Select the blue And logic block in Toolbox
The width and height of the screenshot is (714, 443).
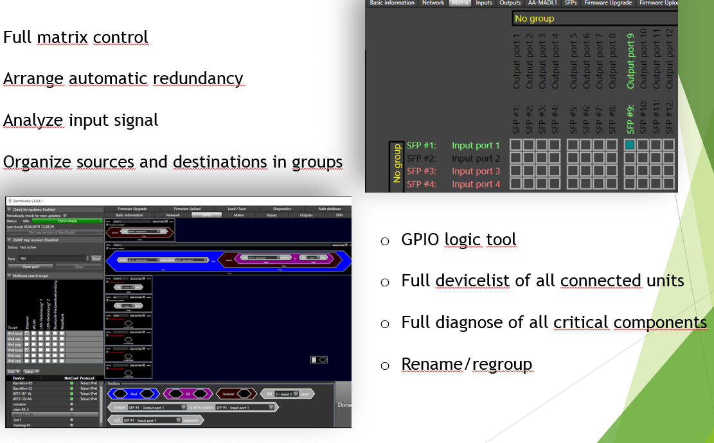pyautogui.click(x=133, y=394)
